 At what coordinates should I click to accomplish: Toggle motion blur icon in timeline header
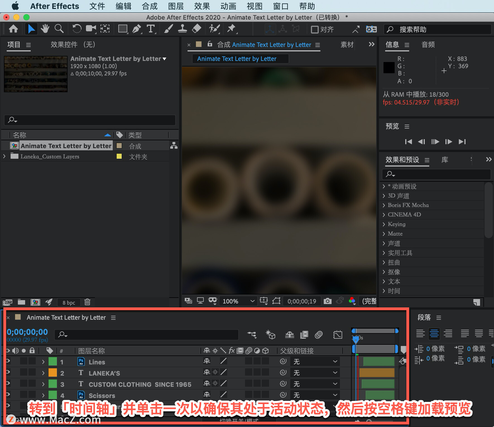[318, 335]
